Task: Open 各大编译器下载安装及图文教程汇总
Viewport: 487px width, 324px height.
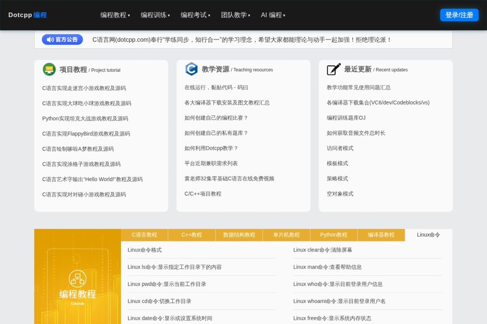Action: (x=227, y=102)
